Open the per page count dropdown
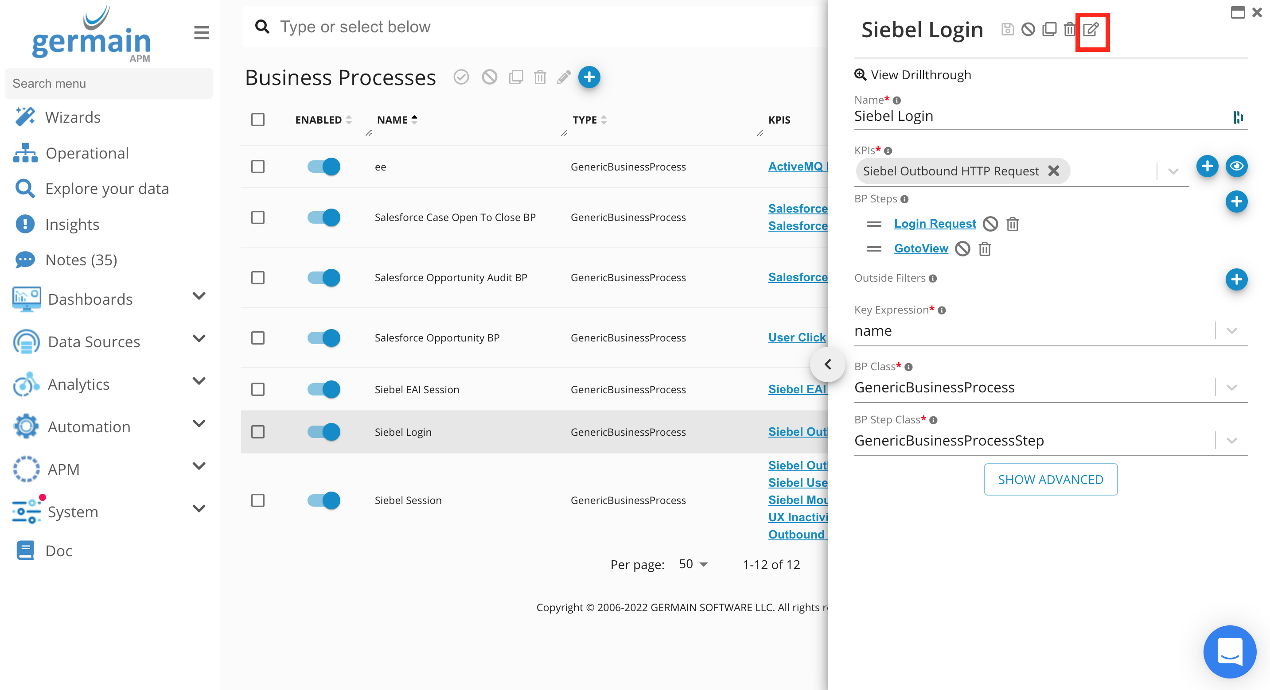Image resolution: width=1270 pixels, height=690 pixels. 693,564
